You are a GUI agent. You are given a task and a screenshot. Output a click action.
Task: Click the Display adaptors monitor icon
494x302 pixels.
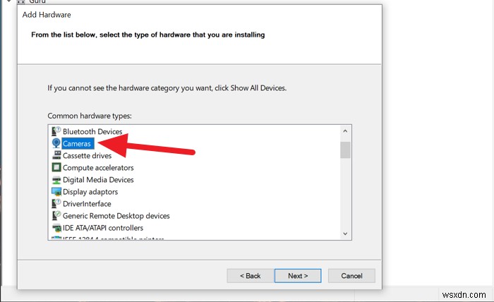(56, 191)
